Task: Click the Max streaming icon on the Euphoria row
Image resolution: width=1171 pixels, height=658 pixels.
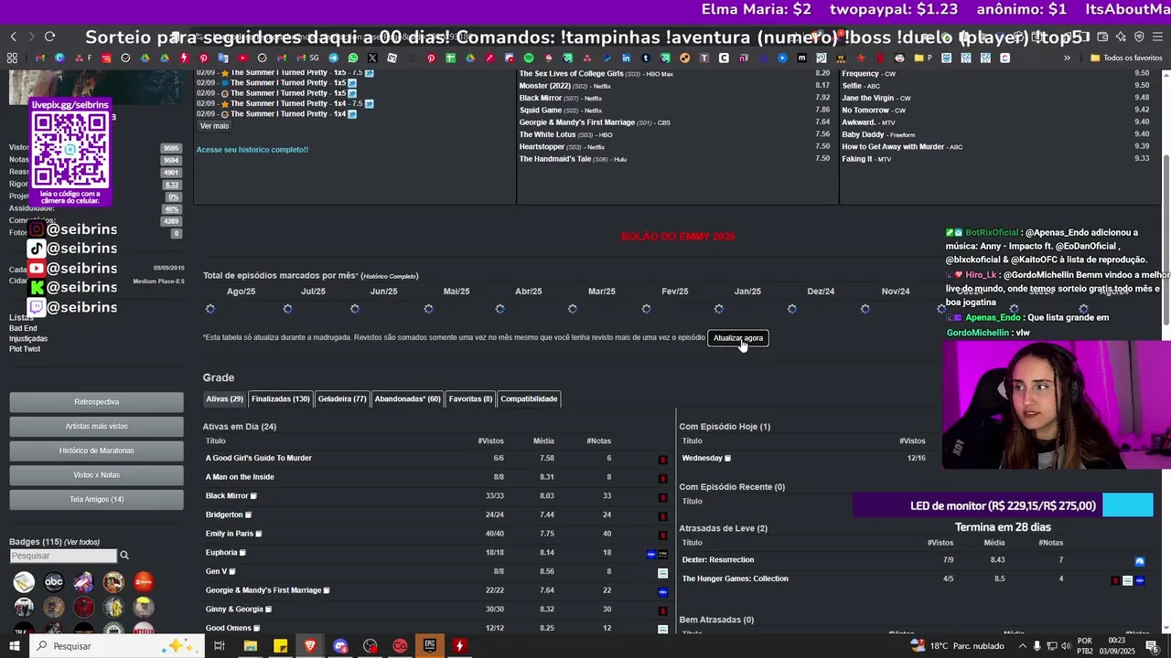Action: pos(651,553)
